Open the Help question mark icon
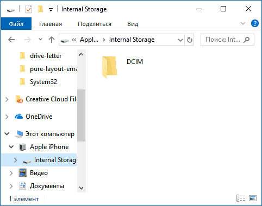The width and height of the screenshot is (262, 206). point(255,24)
